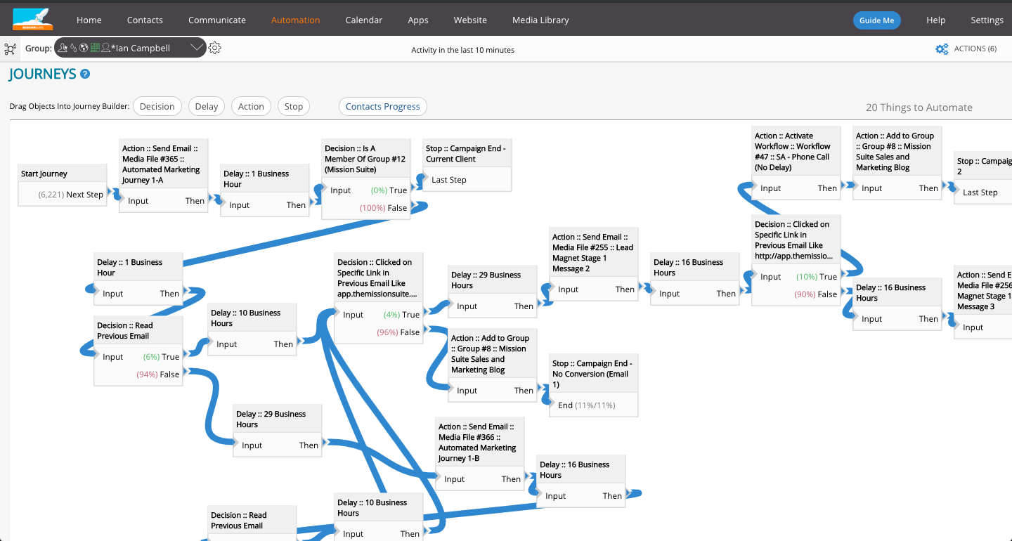Select the person-with-star icon in group selector
This screenshot has width=1012, height=541.
pos(63,48)
